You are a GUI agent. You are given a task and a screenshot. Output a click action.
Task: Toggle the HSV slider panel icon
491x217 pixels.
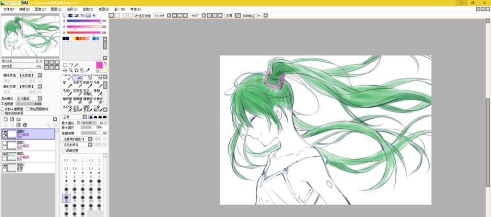pyautogui.click(x=76, y=15)
